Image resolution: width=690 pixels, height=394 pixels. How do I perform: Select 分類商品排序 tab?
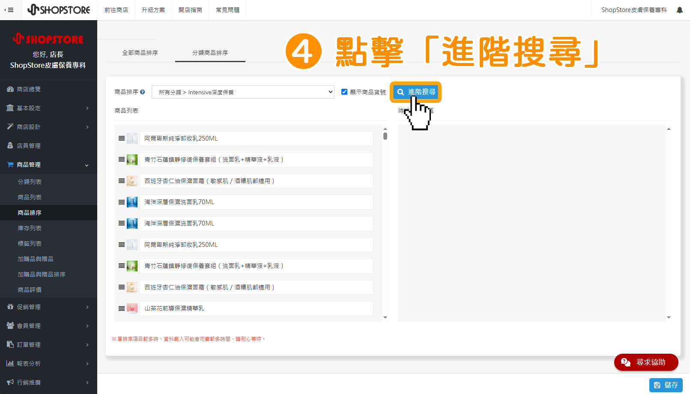click(x=210, y=53)
